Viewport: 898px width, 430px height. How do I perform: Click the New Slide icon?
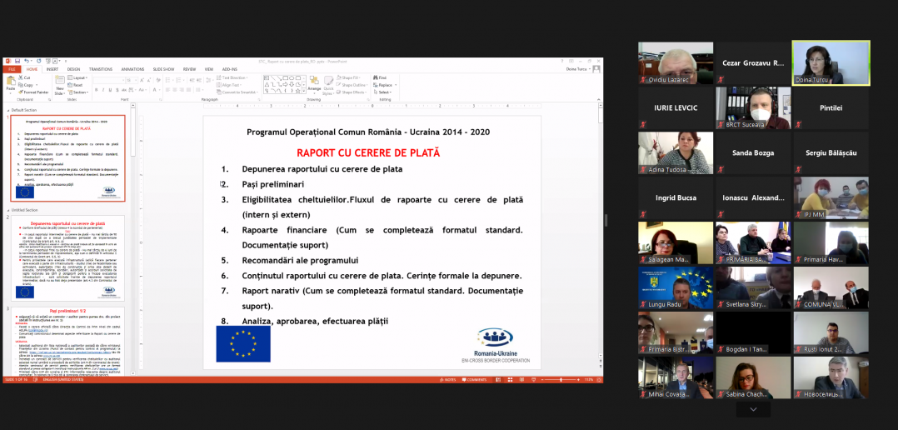pyautogui.click(x=60, y=85)
